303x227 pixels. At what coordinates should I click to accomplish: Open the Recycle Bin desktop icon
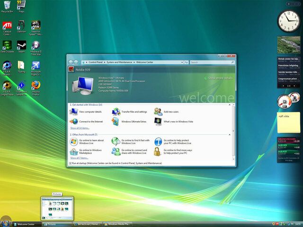coord(7,7)
